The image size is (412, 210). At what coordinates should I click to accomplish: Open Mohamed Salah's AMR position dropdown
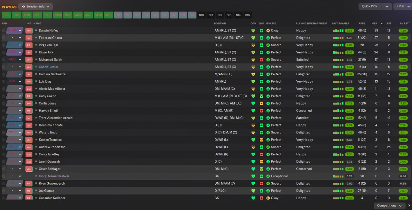click(x=15, y=59)
